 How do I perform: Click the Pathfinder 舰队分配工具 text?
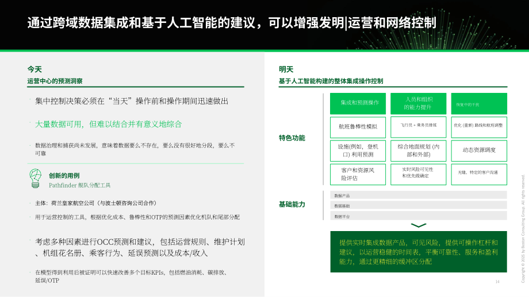[79, 185]
